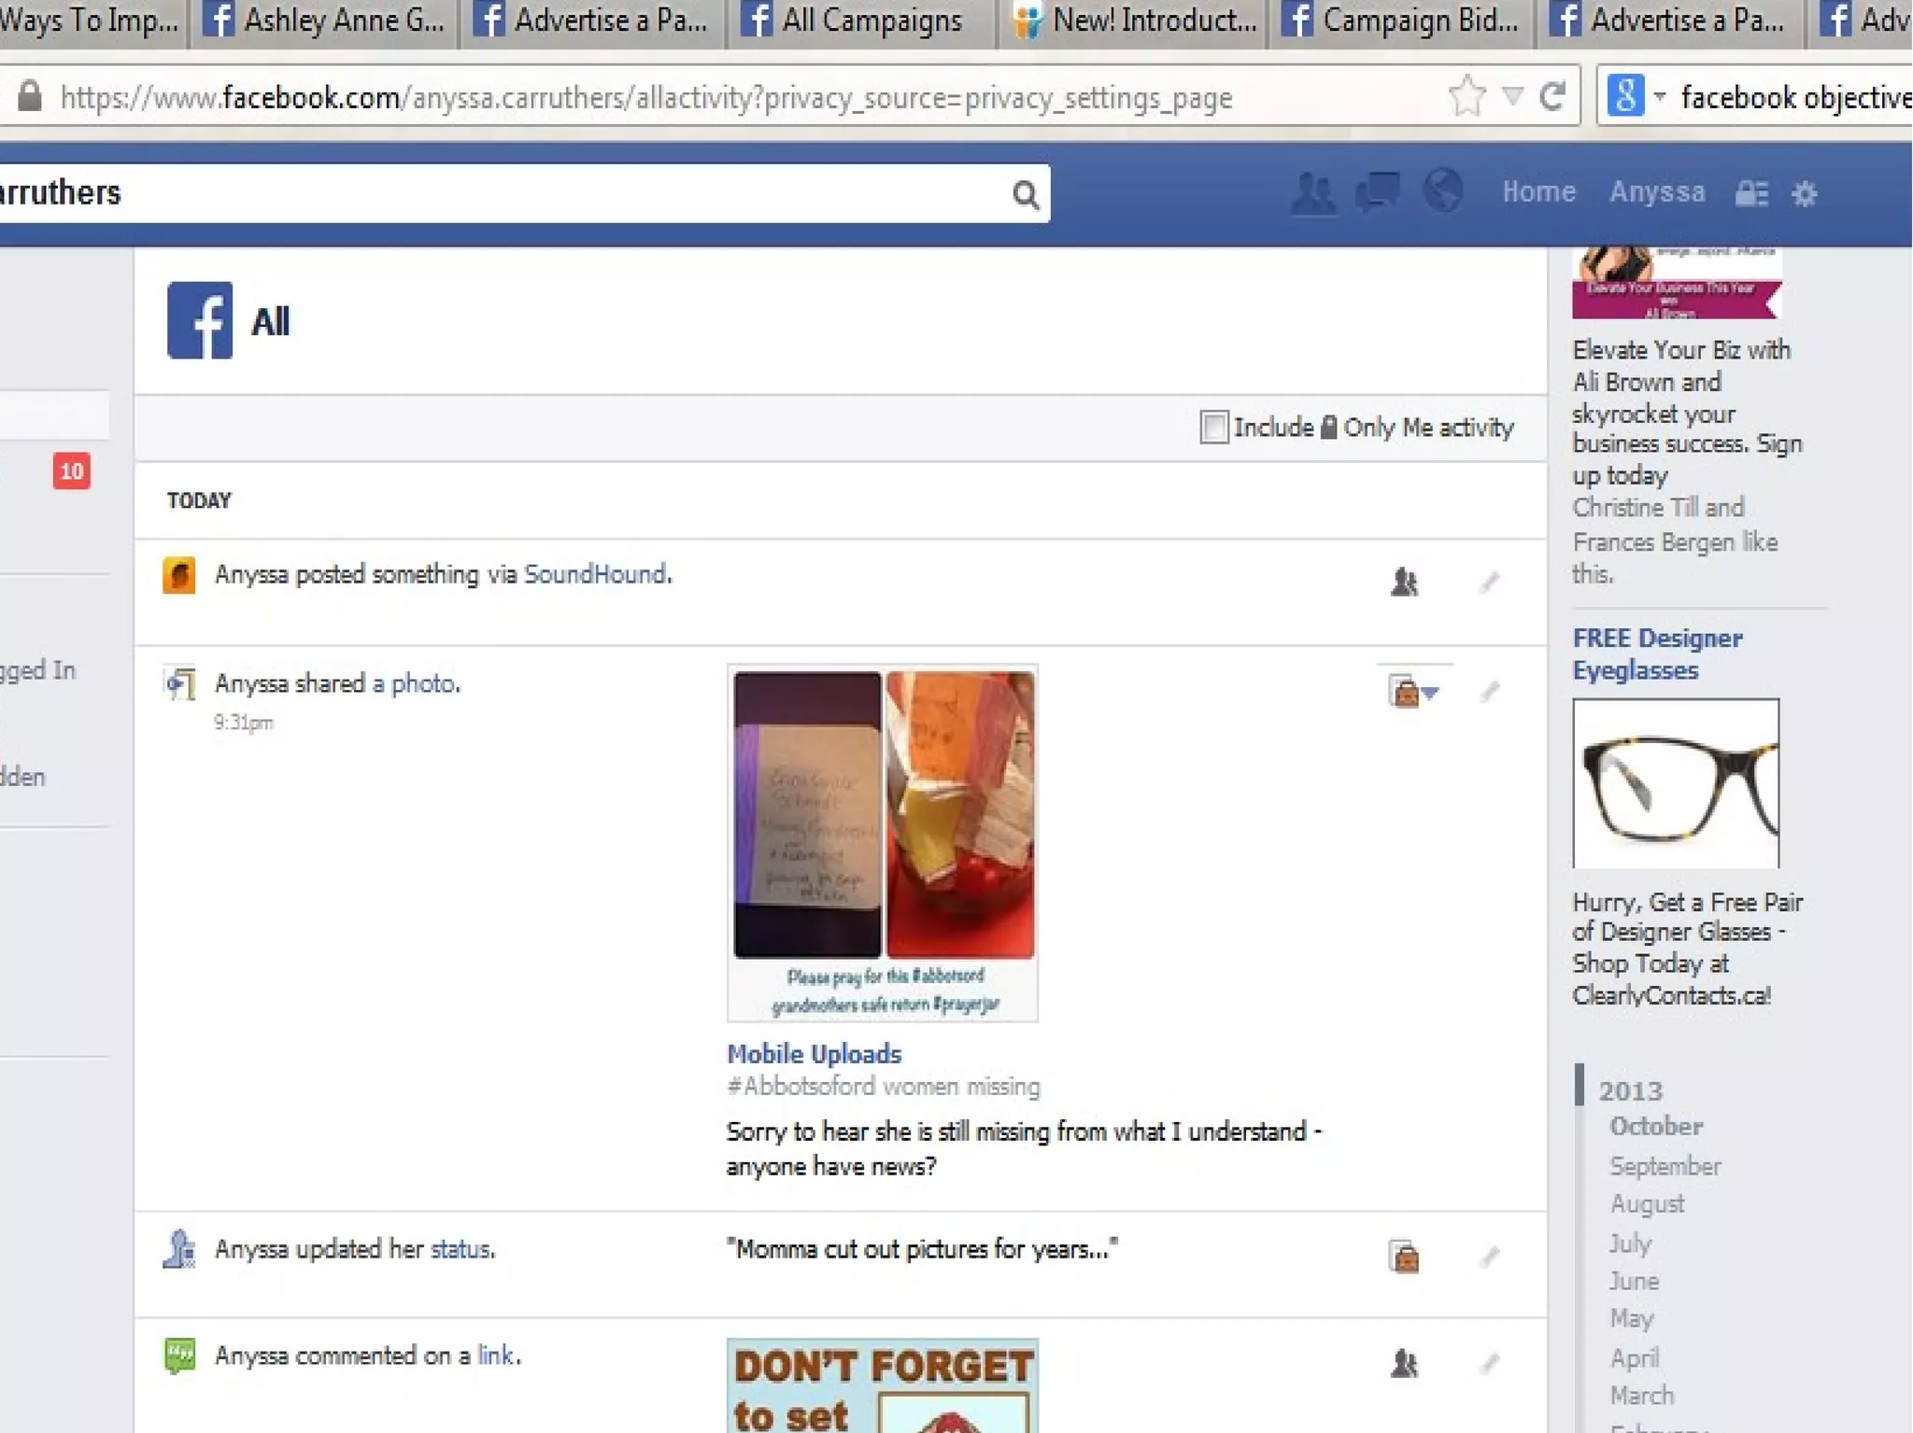Viewport: 1913px width, 1433px height.
Task: Open the URL history dropdown arrow
Action: (1512, 96)
